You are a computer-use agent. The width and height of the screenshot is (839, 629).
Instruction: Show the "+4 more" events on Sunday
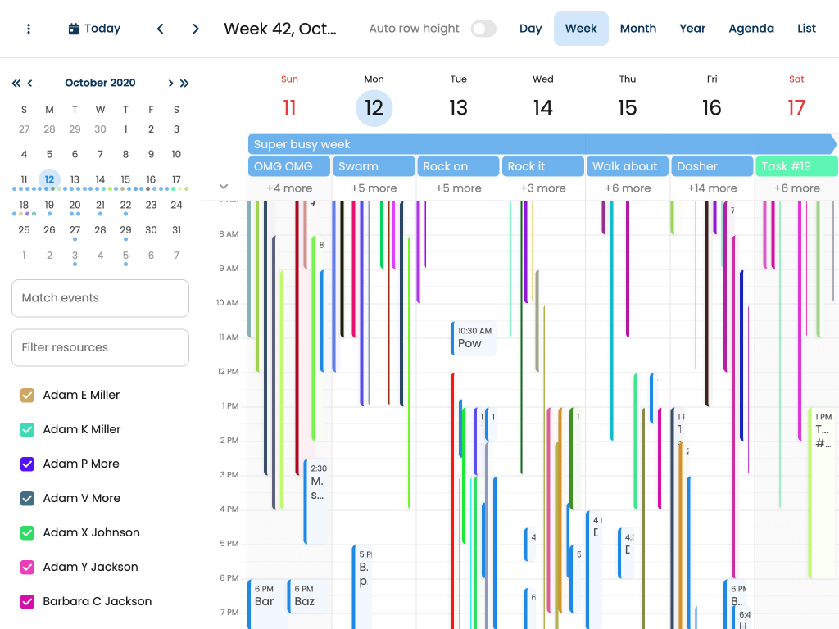click(289, 188)
